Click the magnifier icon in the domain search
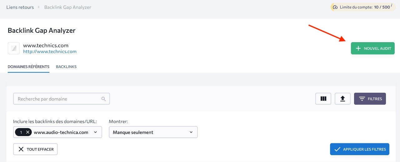This screenshot has height=162, width=400. 103,99
